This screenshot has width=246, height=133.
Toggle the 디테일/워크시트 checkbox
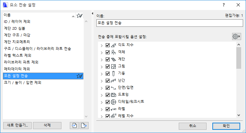(x=107, y=102)
